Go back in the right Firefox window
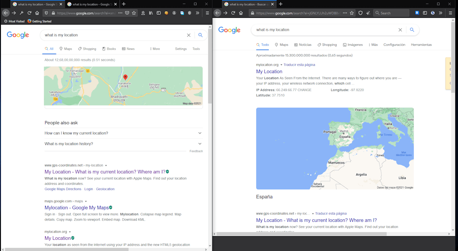This screenshot has height=251, width=458. [217, 13]
